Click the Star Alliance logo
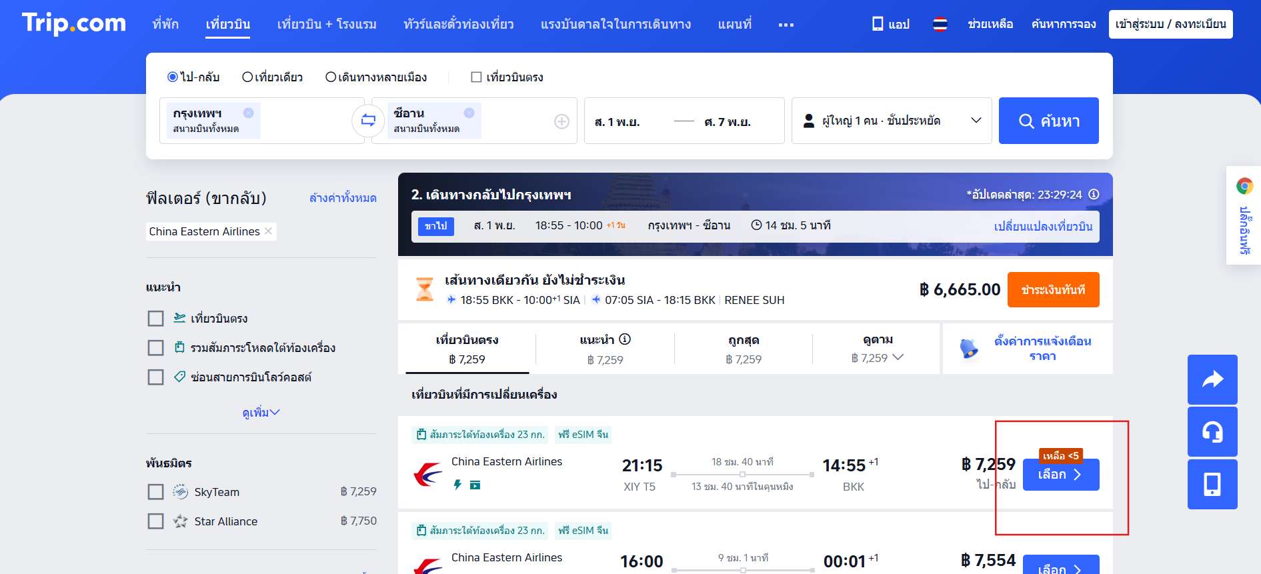 pyautogui.click(x=180, y=521)
